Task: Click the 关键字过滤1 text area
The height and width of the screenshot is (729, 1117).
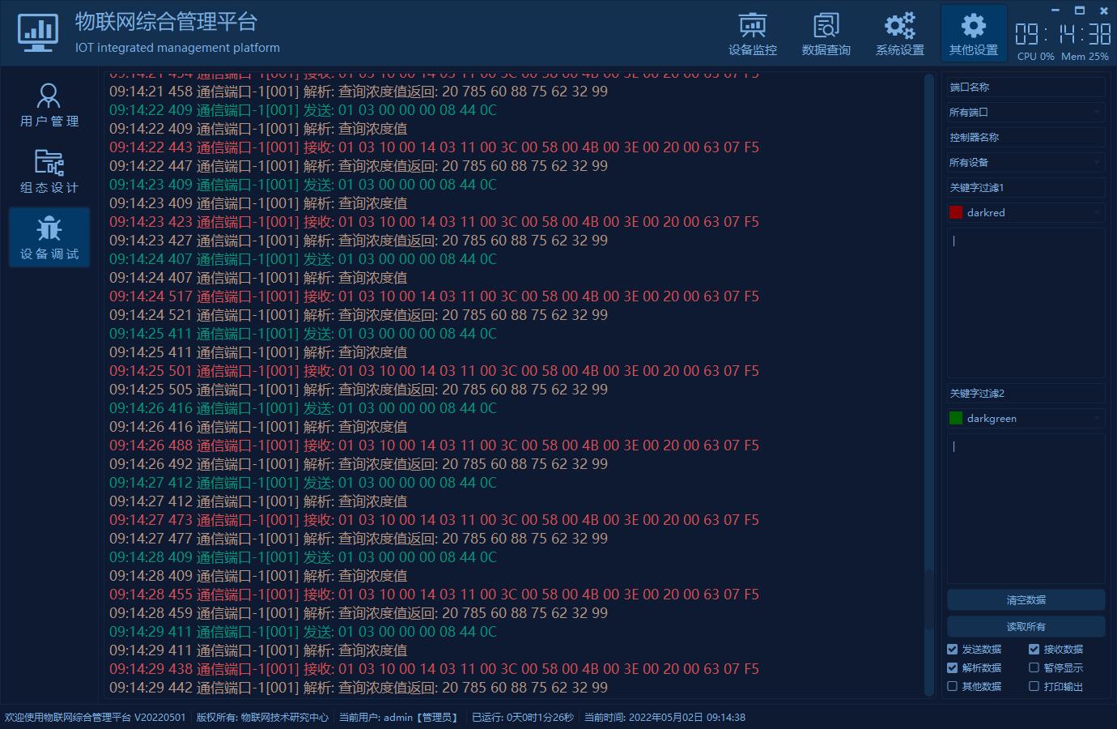Action: pos(1026,304)
